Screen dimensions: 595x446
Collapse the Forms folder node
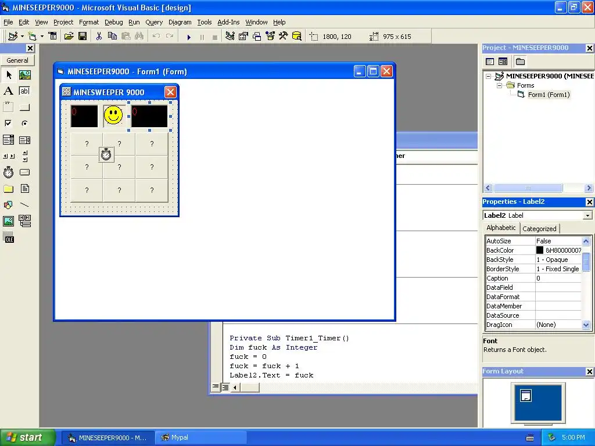[x=500, y=86]
